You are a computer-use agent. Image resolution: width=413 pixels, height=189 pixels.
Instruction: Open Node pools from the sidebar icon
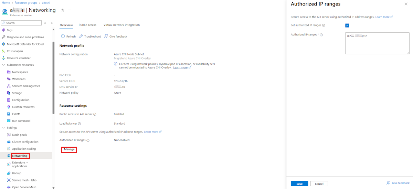(9, 135)
